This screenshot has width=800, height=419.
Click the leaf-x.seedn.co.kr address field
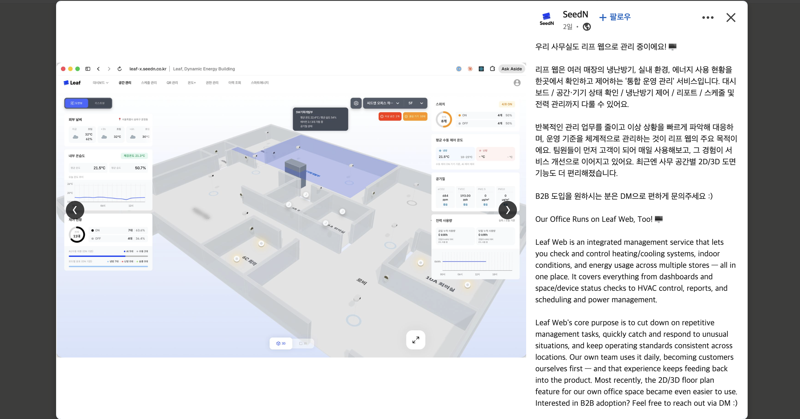click(148, 69)
